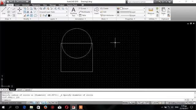Open Firefox from the taskbar

click(x=45, y=107)
